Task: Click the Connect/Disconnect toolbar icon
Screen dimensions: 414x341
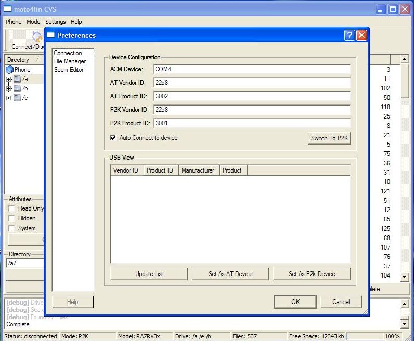Action: 37,36
